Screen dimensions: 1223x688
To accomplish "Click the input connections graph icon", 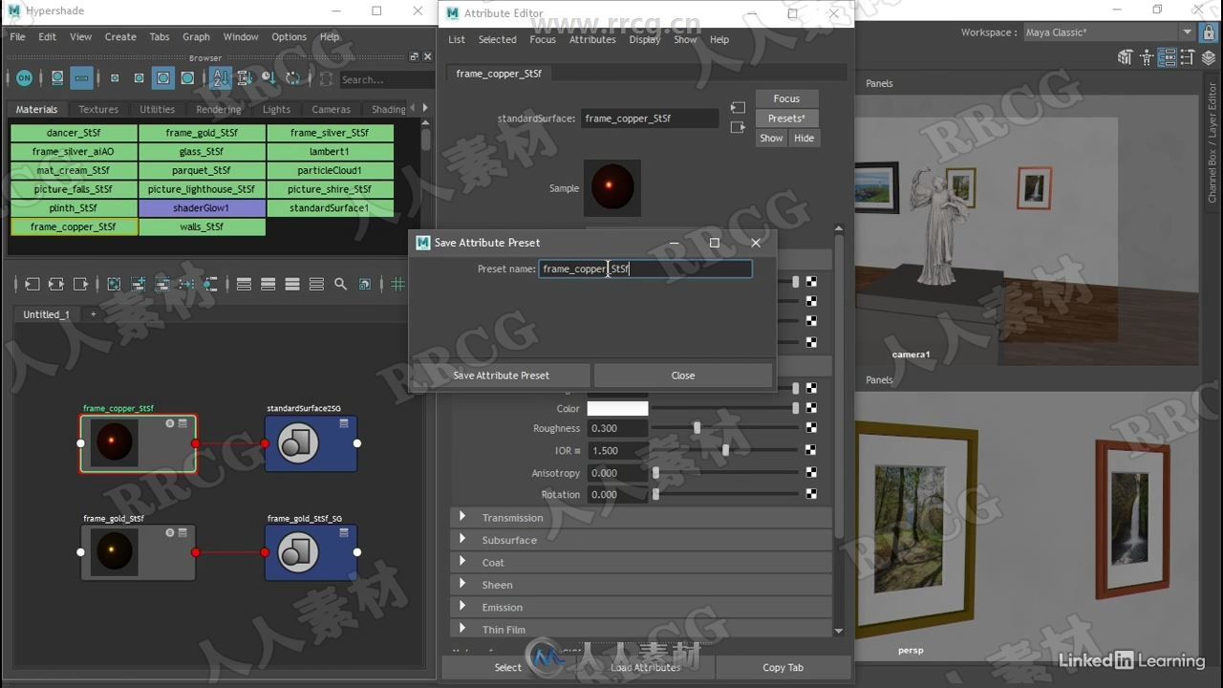I will 32,284.
